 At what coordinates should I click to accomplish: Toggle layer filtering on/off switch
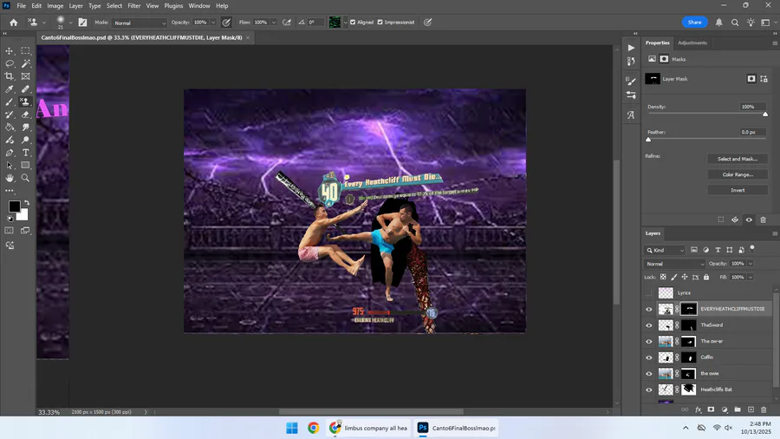(x=752, y=247)
